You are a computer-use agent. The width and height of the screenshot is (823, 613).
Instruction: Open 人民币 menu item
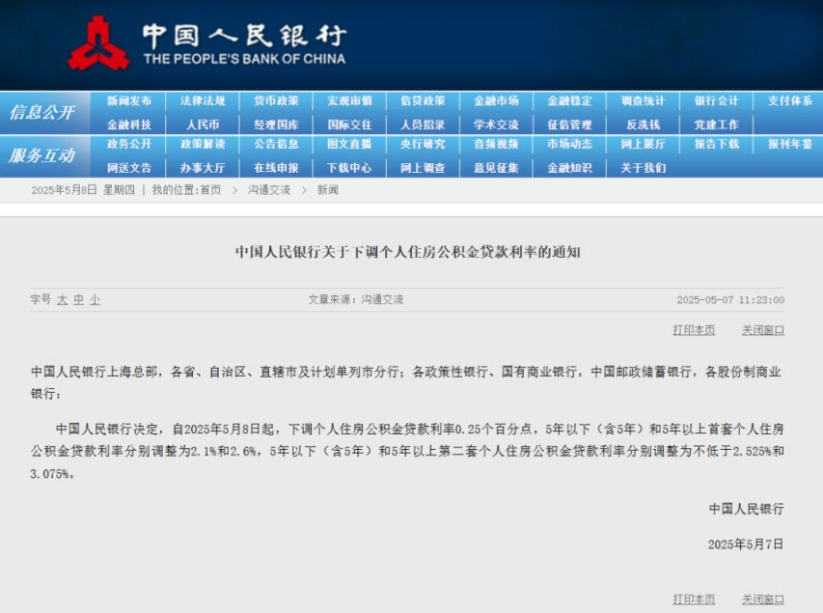[203, 125]
